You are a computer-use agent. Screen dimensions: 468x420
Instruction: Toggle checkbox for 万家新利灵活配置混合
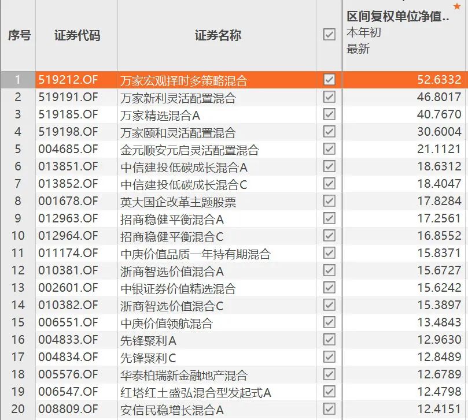click(329, 97)
